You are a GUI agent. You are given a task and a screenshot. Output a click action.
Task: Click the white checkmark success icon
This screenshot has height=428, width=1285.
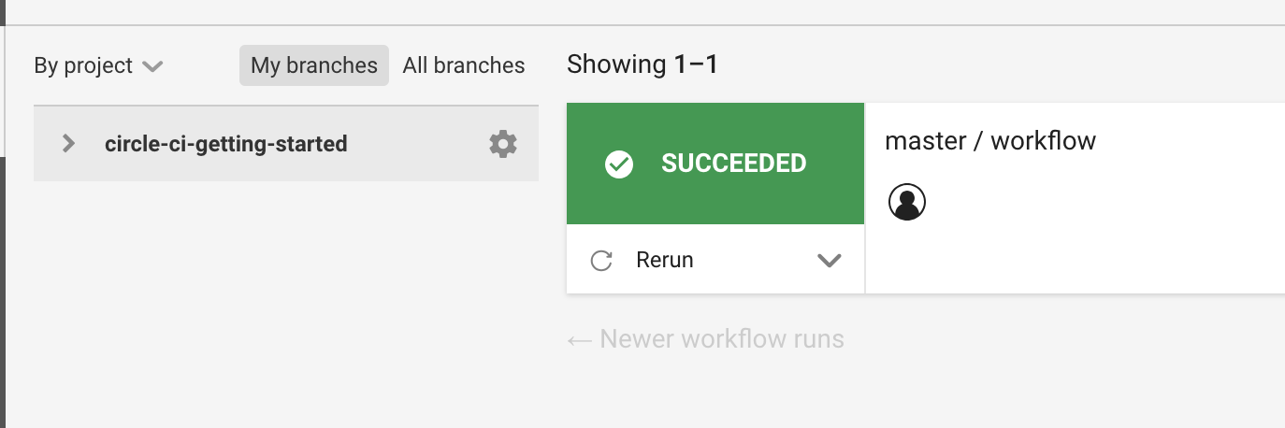click(619, 164)
